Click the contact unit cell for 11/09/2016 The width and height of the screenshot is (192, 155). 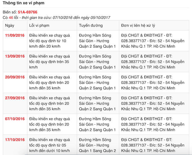(152, 41)
